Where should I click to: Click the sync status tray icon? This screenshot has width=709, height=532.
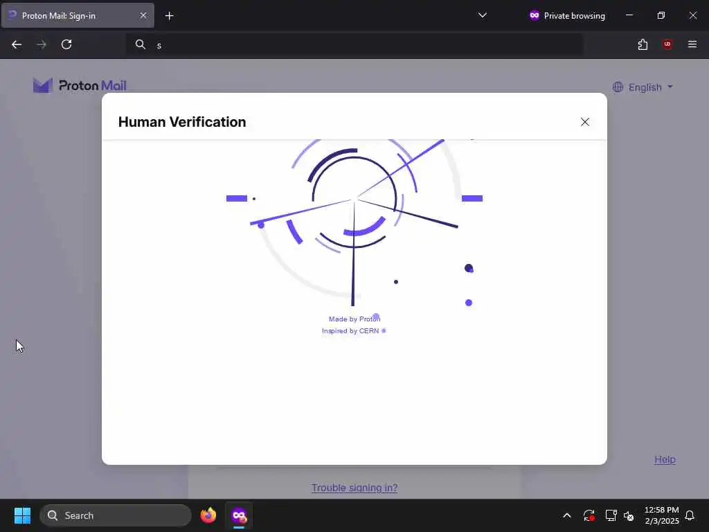pos(589,515)
